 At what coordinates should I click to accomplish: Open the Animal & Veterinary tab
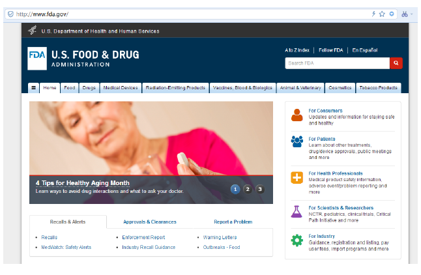click(x=300, y=88)
